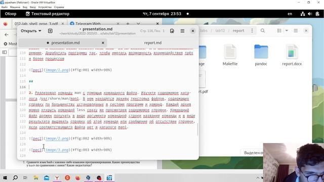Click the find-in-document icon in text editor header
The image size is (324, 182).
pos(172,31)
